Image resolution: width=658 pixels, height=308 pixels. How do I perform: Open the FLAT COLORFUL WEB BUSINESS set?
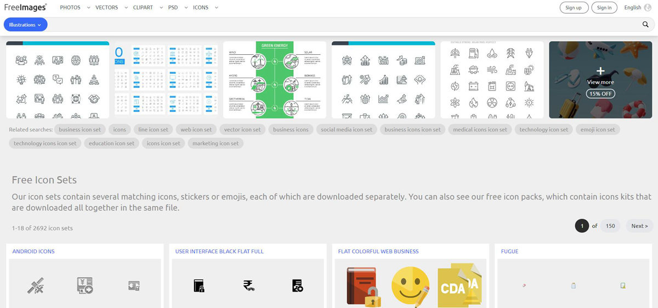(378, 252)
